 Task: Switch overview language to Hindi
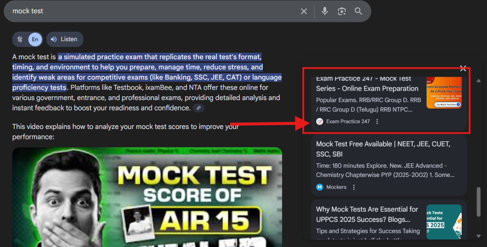19,39
